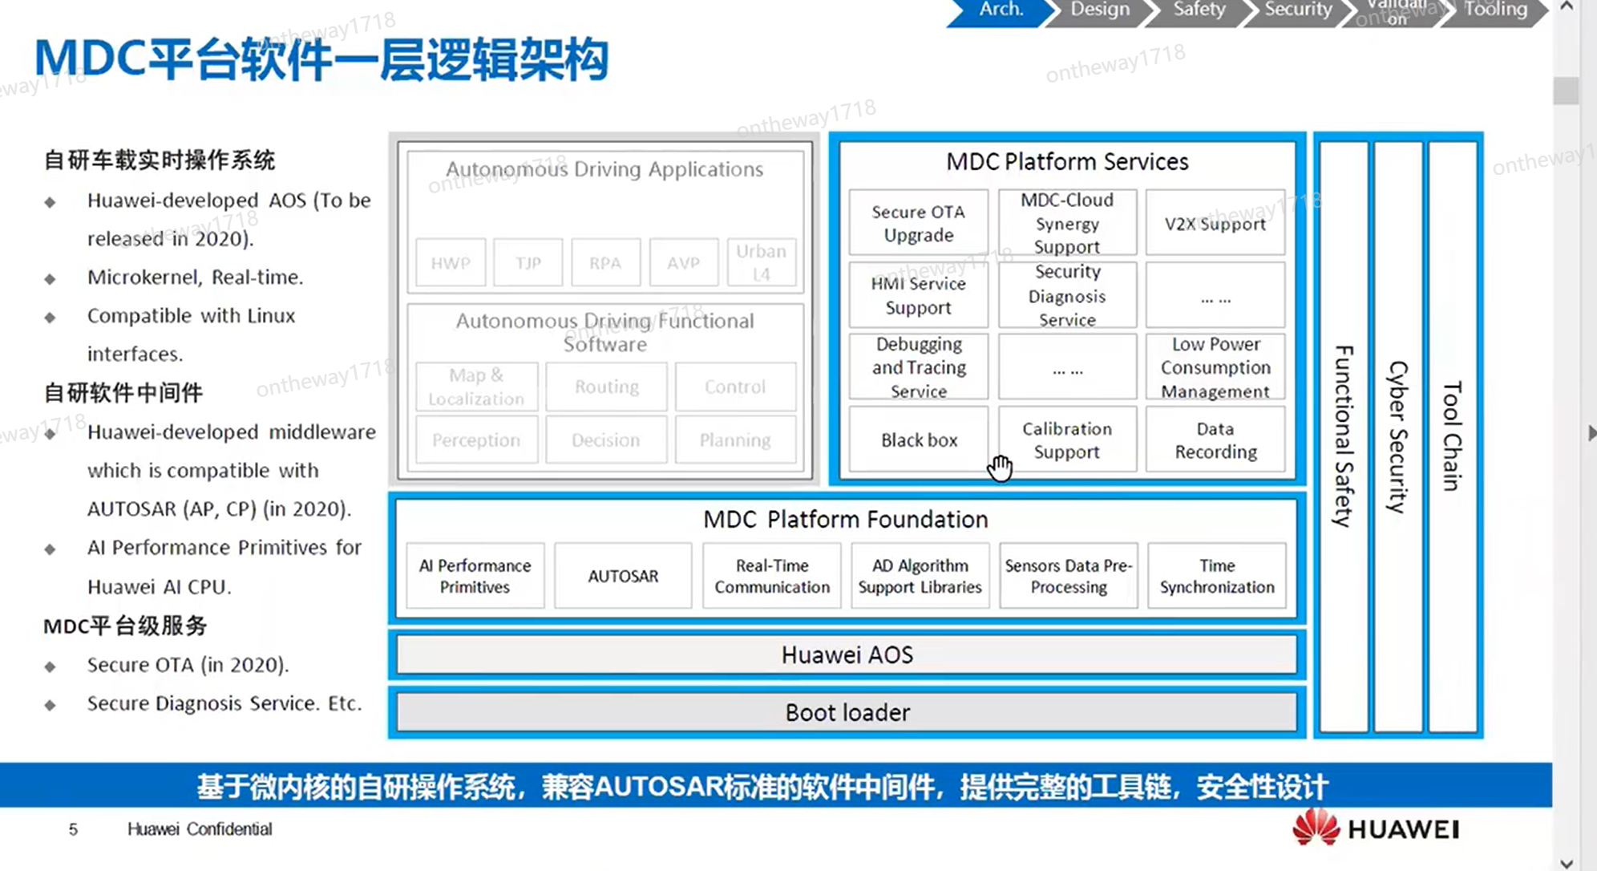
Task: Click the "MDC平台级服务" heading
Action: point(125,626)
